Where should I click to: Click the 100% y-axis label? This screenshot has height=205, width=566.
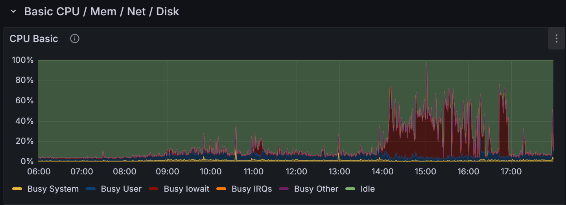tap(22, 60)
